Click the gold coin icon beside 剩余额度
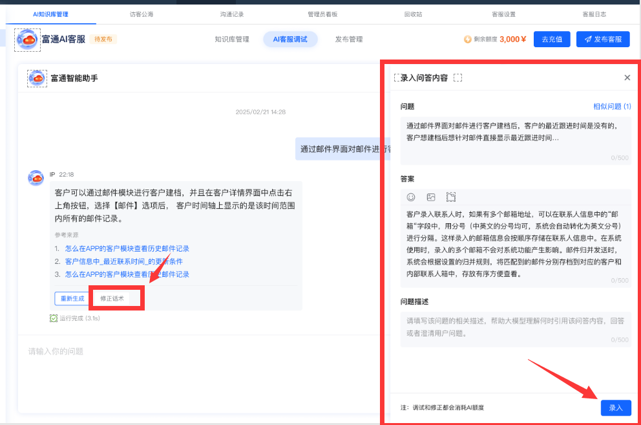This screenshot has height=425, width=641. [x=467, y=39]
